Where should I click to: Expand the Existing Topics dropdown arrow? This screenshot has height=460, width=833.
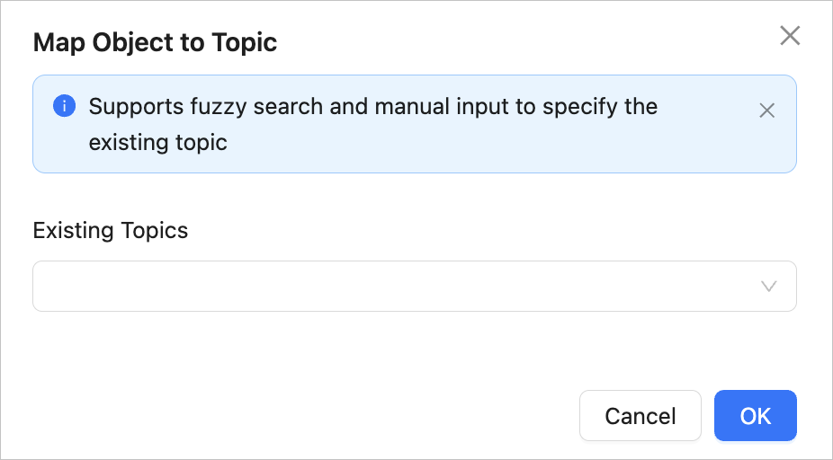[x=768, y=287]
